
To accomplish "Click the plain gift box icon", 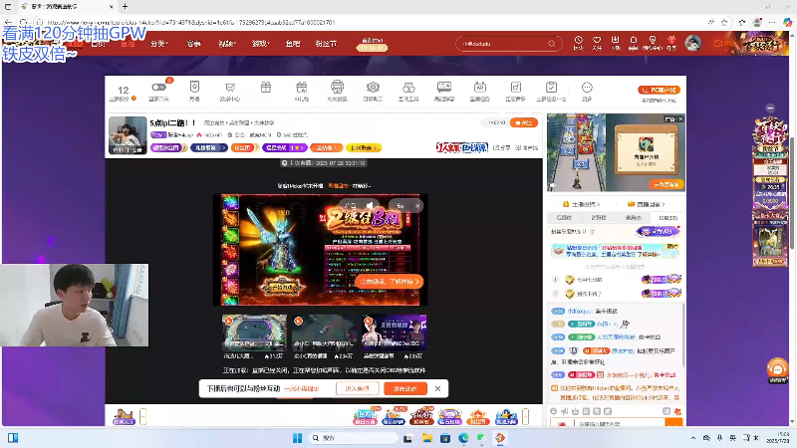I will pos(266,88).
